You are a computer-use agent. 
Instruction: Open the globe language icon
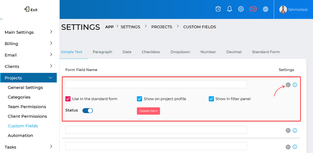[x=266, y=9]
